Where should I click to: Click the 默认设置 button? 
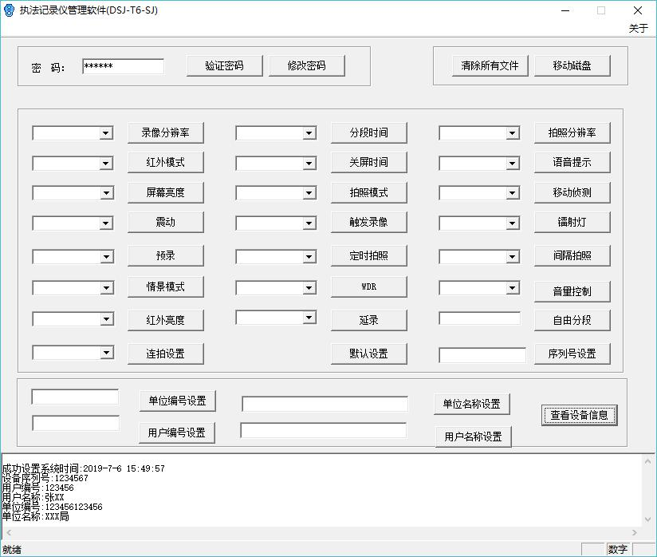click(x=368, y=354)
